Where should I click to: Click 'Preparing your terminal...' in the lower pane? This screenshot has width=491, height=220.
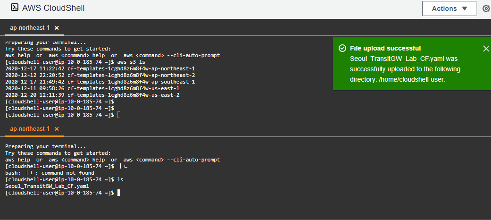45,146
